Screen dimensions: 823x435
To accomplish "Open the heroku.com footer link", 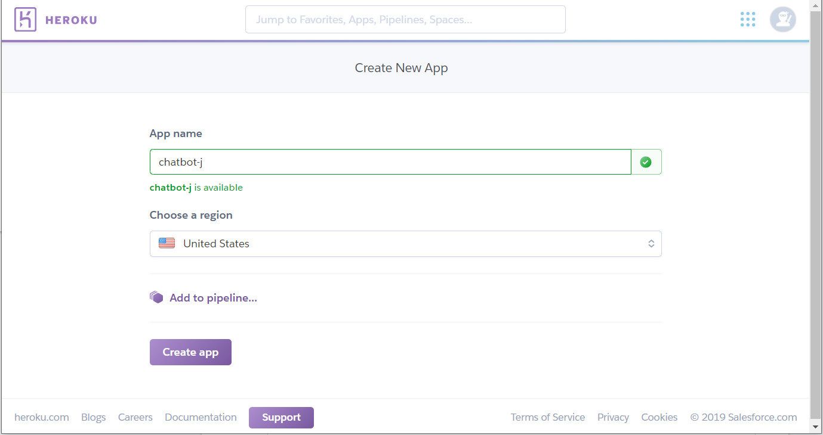I will 42,417.
